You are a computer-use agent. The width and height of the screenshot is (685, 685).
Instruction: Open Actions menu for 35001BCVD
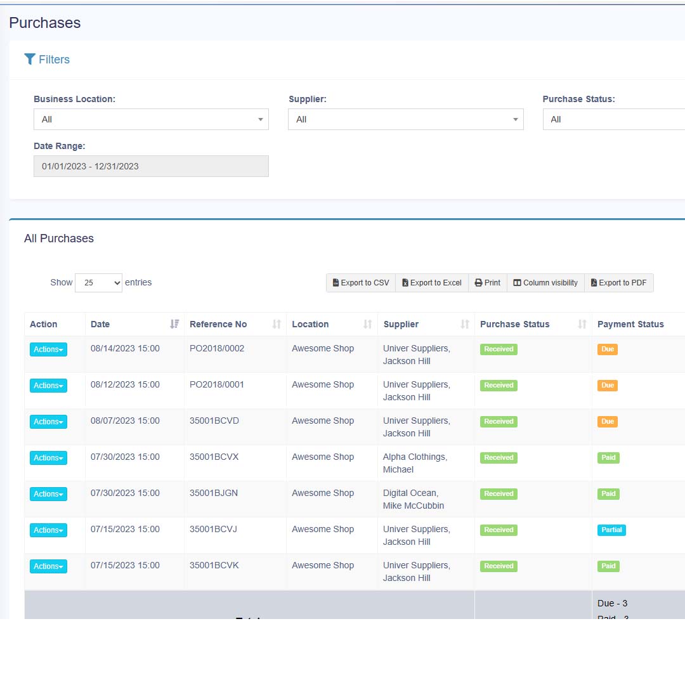48,422
